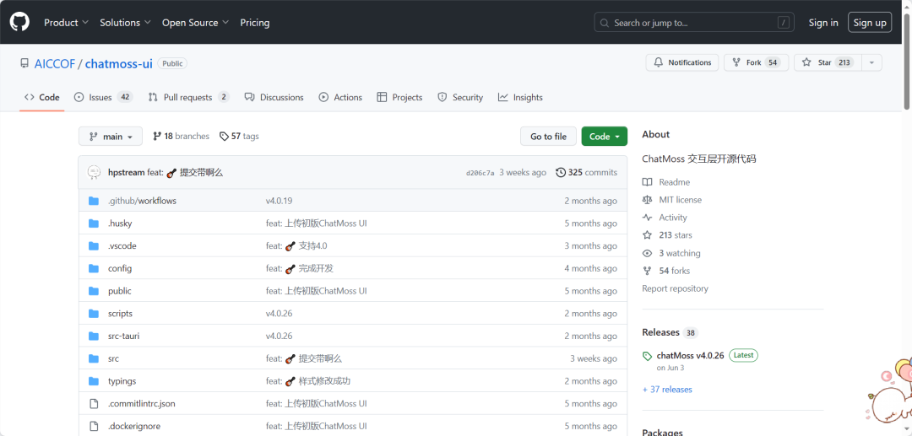
Task: Click the .commitlintrc.json file icon
Action: point(94,403)
